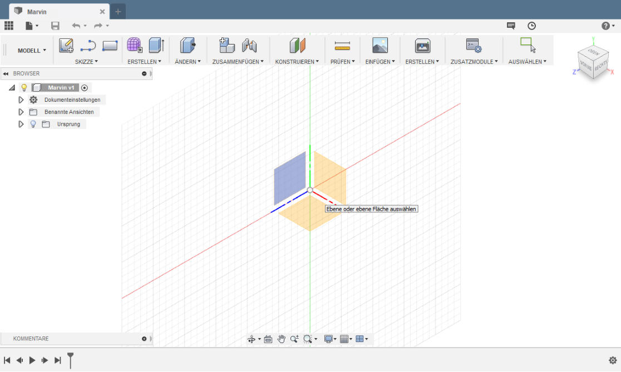Collapse the Marvin v1 tree node

pyautogui.click(x=12, y=88)
